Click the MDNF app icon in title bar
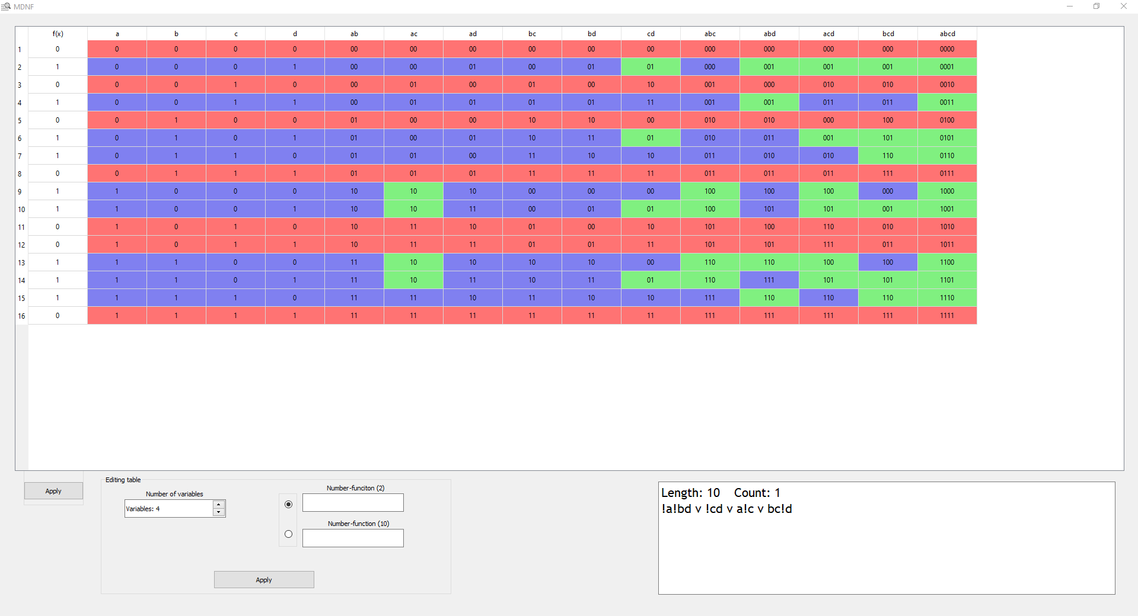Viewport: 1138px width, 616px height. (x=6, y=7)
